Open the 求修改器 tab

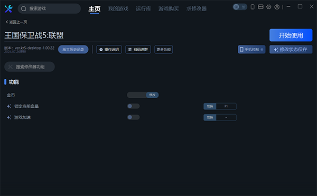point(197,8)
